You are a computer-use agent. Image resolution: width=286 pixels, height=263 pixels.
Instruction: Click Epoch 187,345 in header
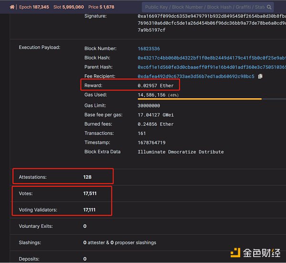click(35, 7)
